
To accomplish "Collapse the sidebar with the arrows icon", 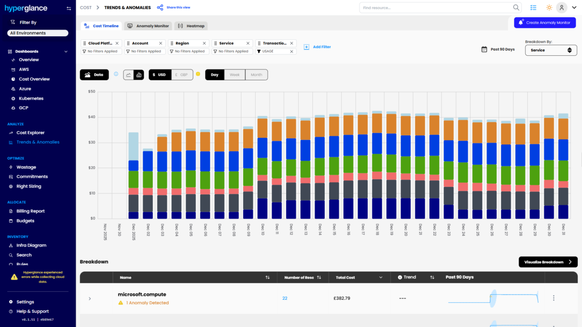I will coord(69,8).
